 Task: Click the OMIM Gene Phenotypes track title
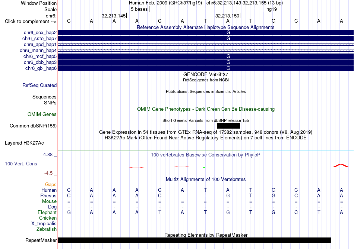206,109
